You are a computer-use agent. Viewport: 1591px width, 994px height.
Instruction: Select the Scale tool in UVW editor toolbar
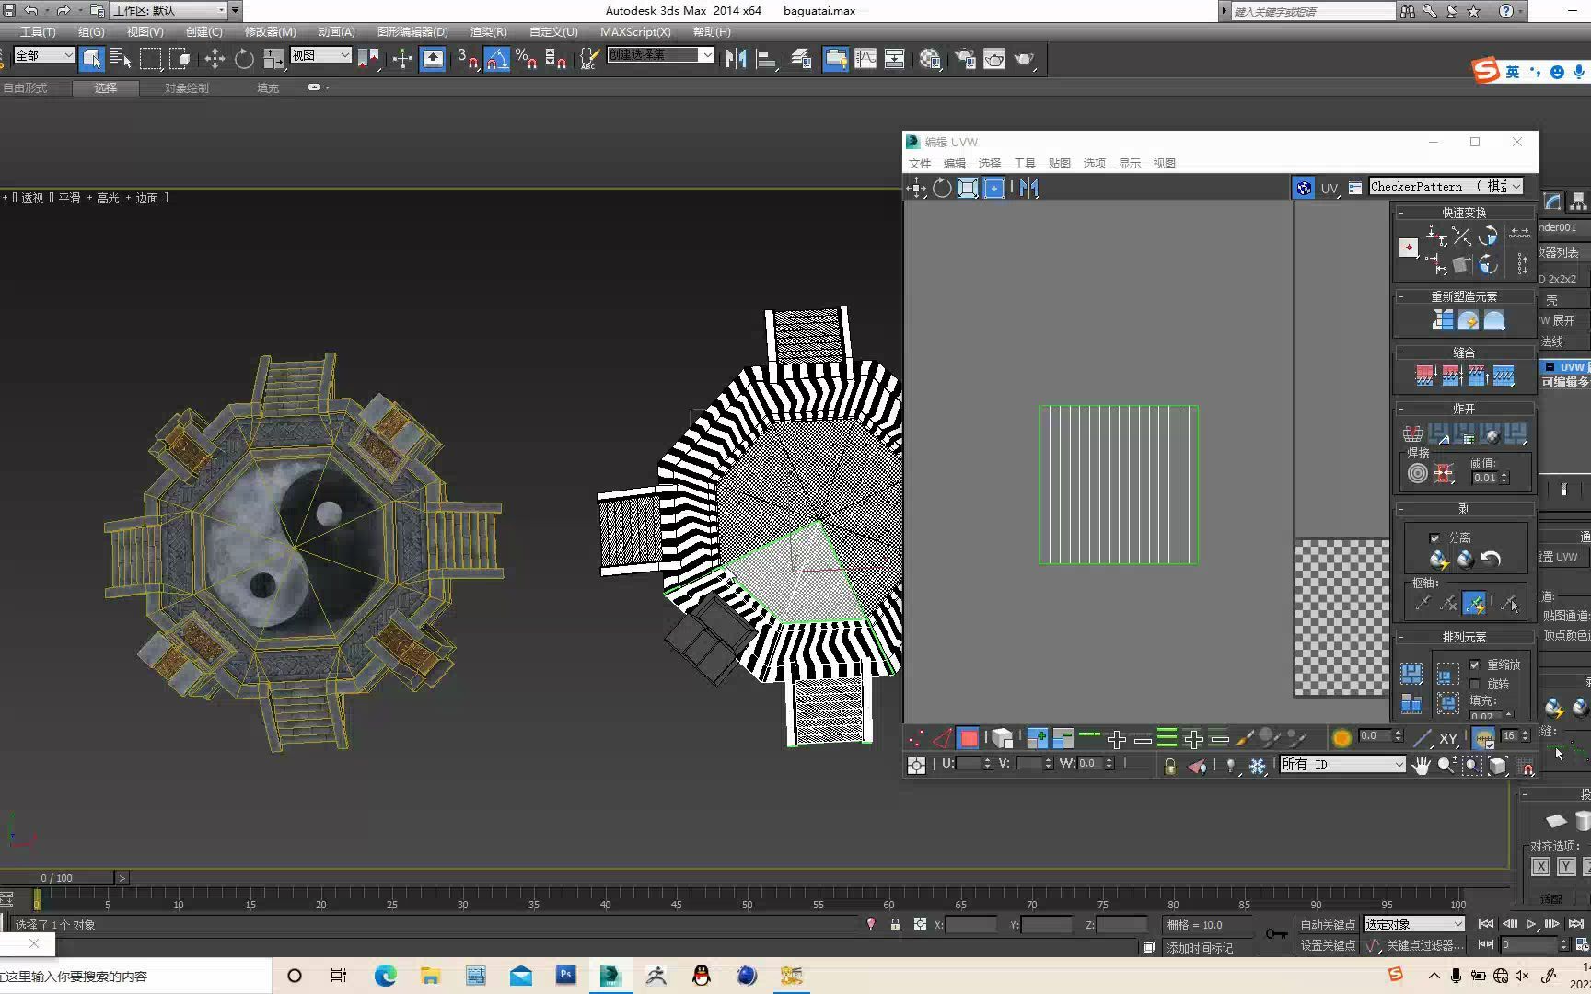pyautogui.click(x=968, y=188)
